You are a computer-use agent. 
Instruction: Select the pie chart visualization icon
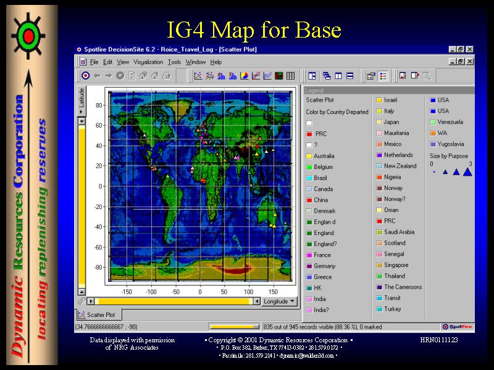click(x=244, y=76)
